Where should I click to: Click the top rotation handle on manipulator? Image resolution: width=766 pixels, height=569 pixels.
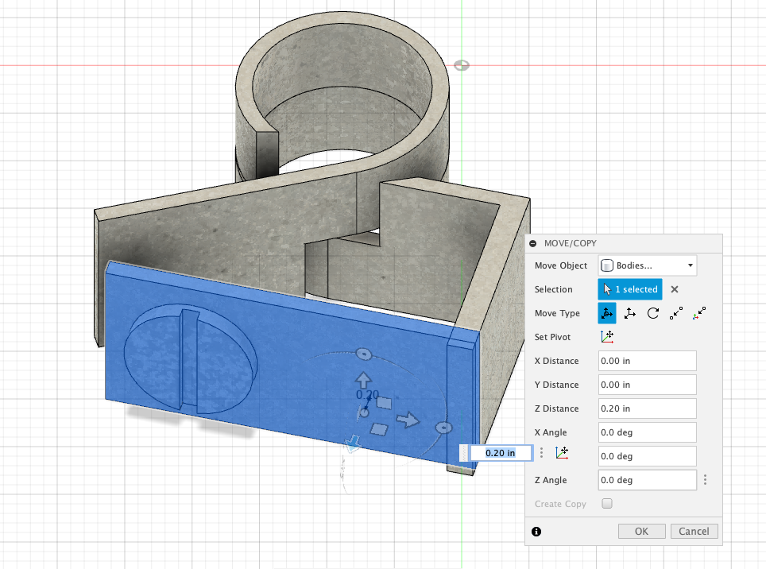coord(363,354)
